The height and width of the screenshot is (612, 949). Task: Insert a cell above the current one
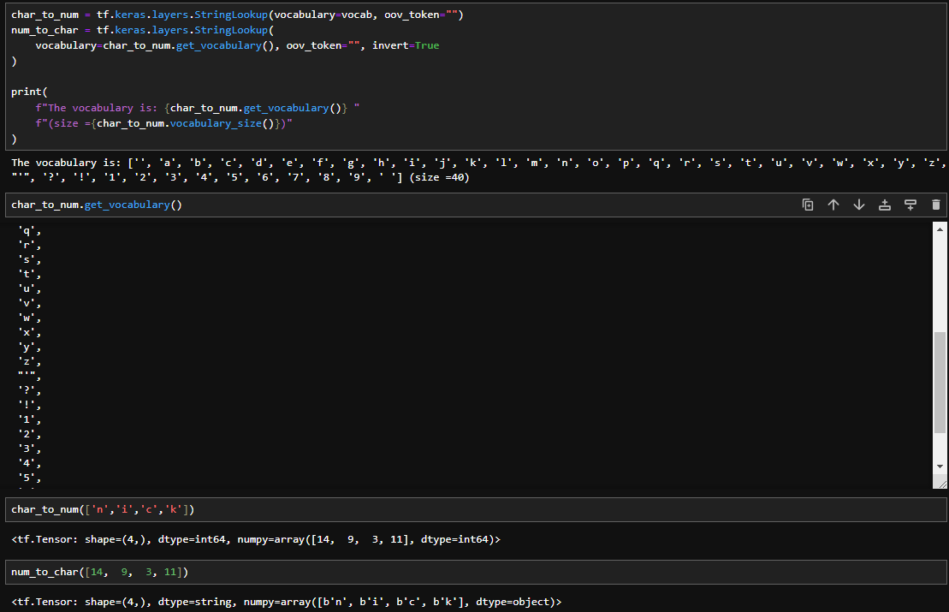pos(885,205)
